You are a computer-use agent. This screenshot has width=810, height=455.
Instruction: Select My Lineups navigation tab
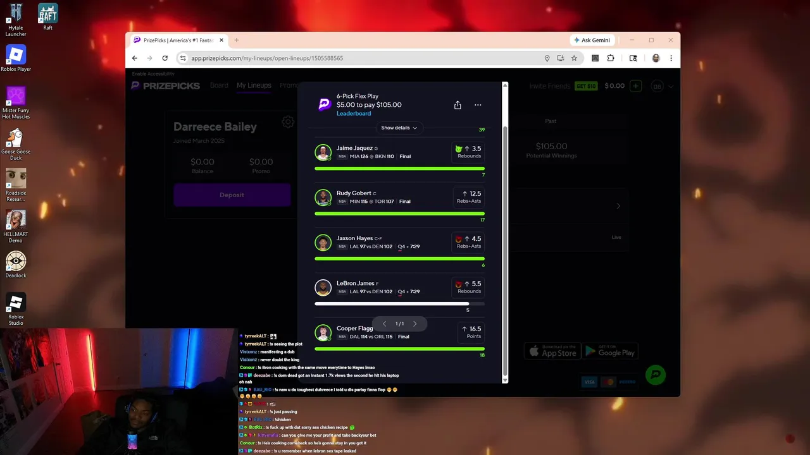click(x=254, y=85)
